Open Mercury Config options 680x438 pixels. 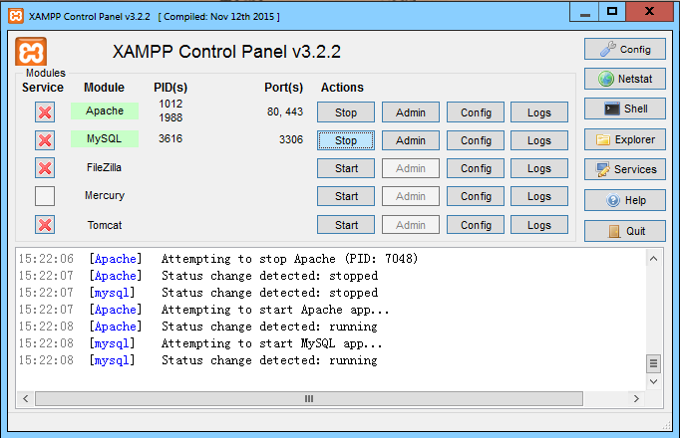click(x=476, y=196)
